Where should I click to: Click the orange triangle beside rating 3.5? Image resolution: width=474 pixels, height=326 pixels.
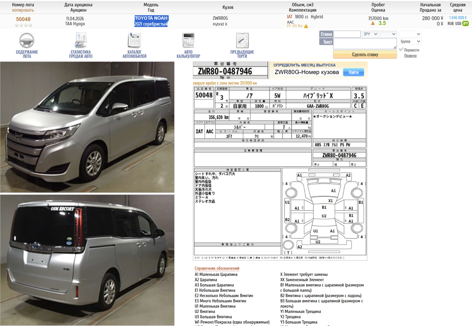[x=373, y=24]
